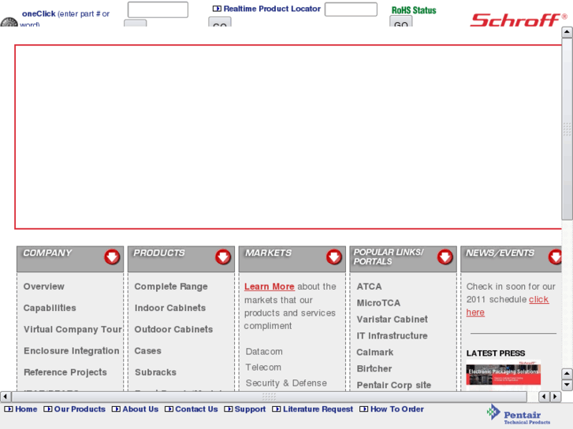The image size is (573, 429).
Task: Open the ATCA portal link
Action: coord(369,287)
